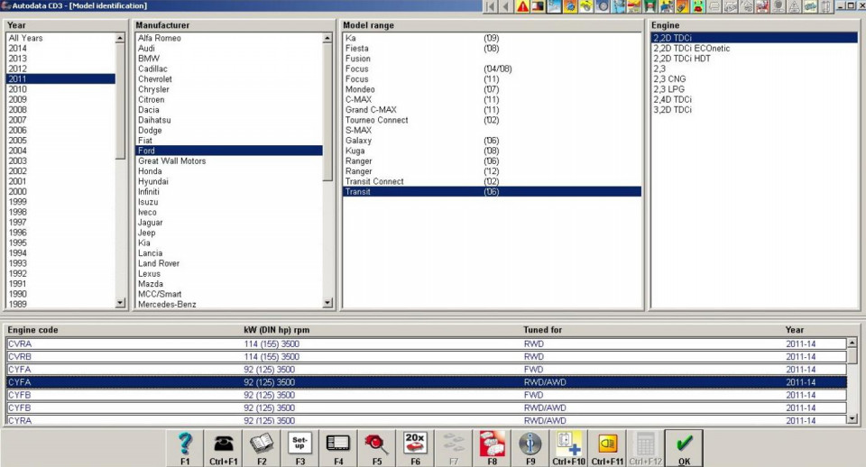Click the Engine code table up scroll arrow
The height and width of the screenshot is (467, 866).
pos(852,343)
